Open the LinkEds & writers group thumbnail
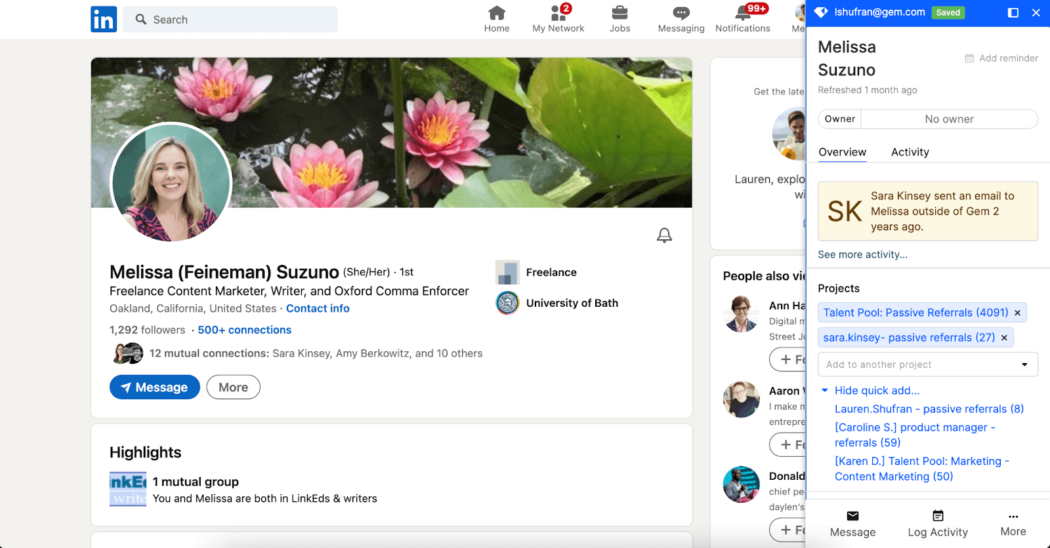The image size is (1050, 548). (128, 490)
